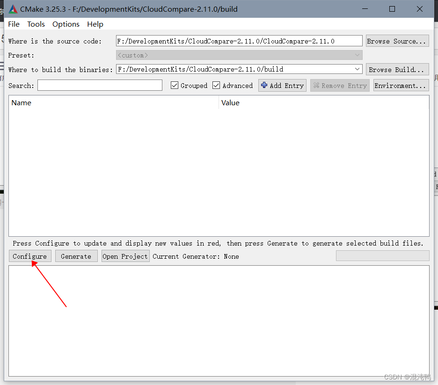Viewport: 438px width, 385px height.
Task: Maximize the CMake window
Action: click(392, 9)
